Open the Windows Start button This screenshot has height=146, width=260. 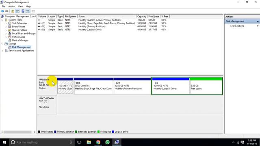[4, 142]
